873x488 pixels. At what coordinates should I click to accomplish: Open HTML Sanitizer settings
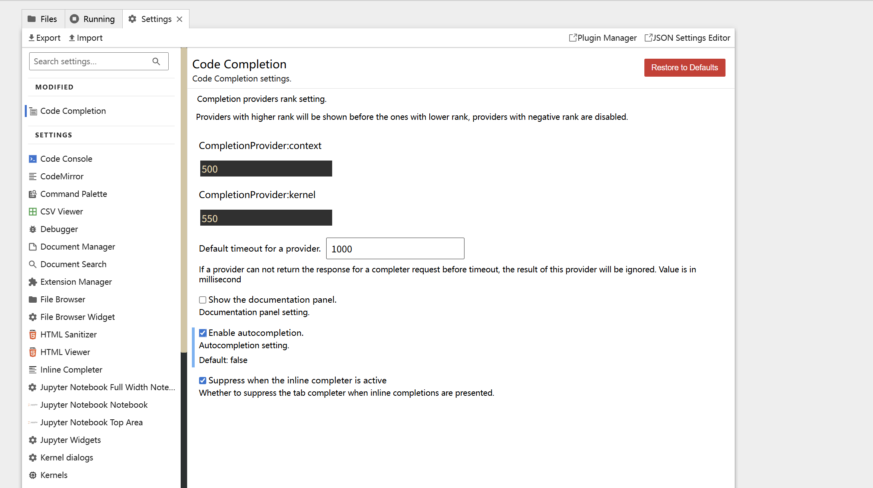click(68, 335)
